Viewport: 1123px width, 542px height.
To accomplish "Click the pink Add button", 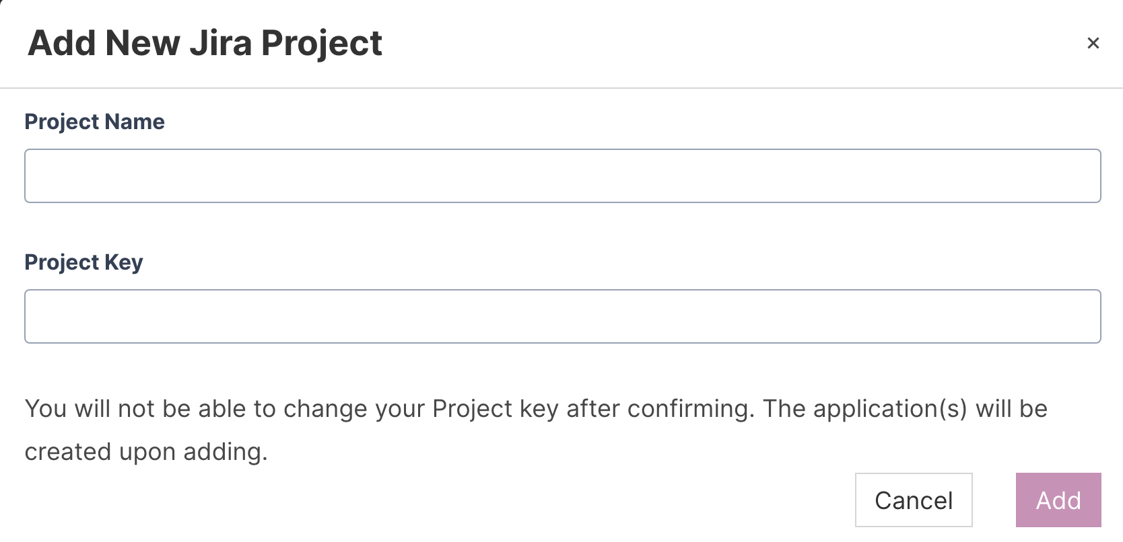I will pos(1058,500).
